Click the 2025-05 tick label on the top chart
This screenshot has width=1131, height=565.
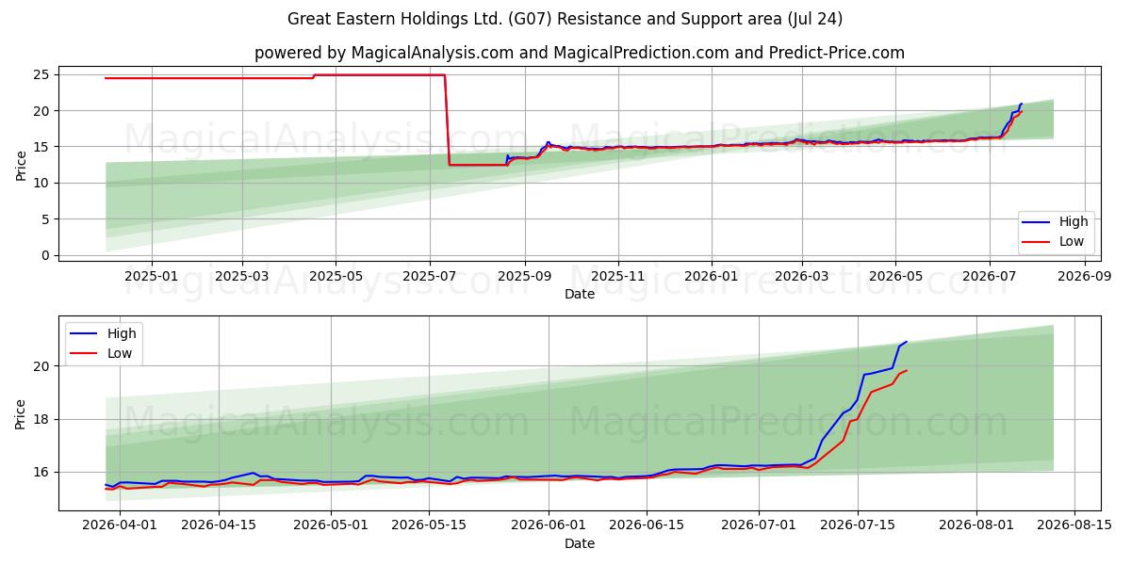tap(336, 276)
